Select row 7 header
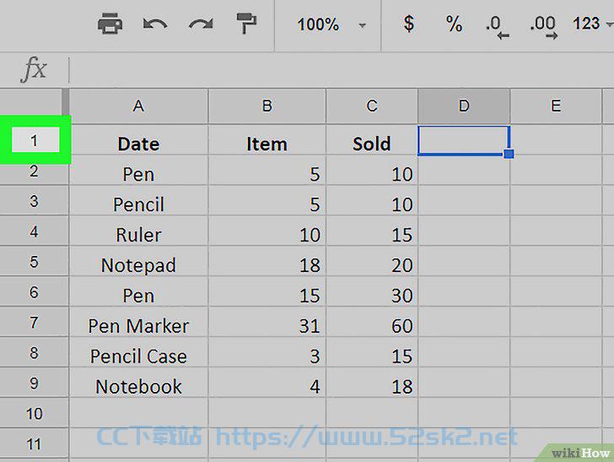This screenshot has height=462, width=614. pos(35,322)
